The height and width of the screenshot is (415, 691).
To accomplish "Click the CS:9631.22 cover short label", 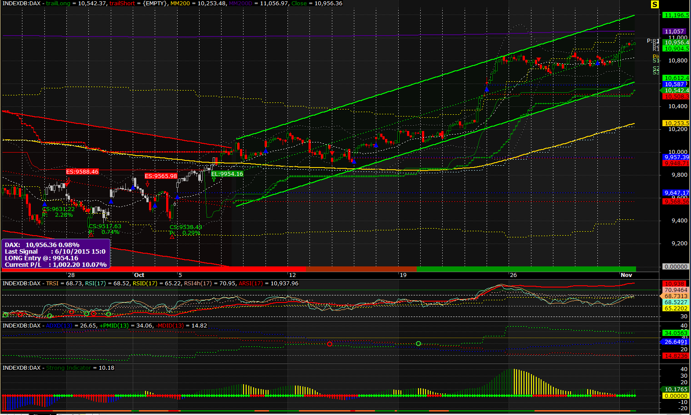I will 58,209.
